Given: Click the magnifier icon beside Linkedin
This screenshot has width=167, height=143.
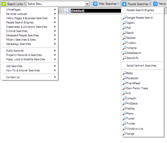Looking at the screenshot, I should [124, 98].
